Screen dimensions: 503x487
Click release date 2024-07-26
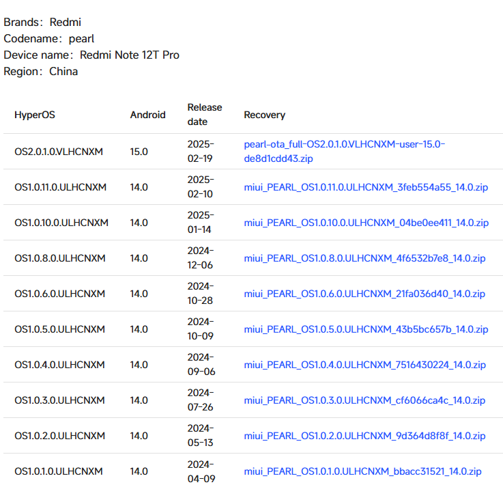[201, 400]
